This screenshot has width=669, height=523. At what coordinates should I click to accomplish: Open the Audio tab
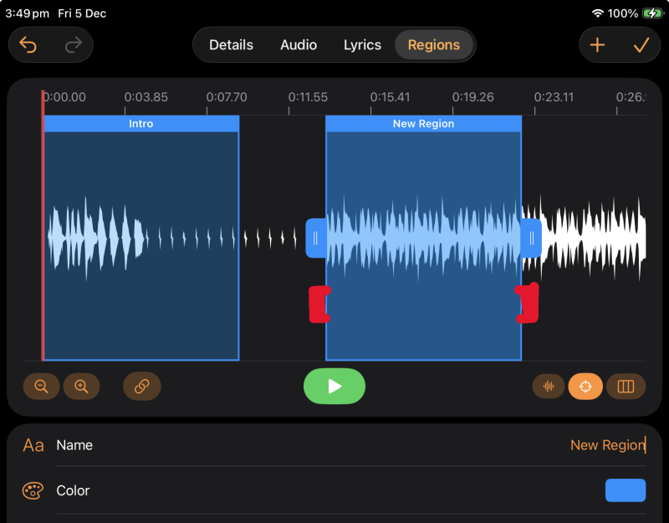(298, 45)
